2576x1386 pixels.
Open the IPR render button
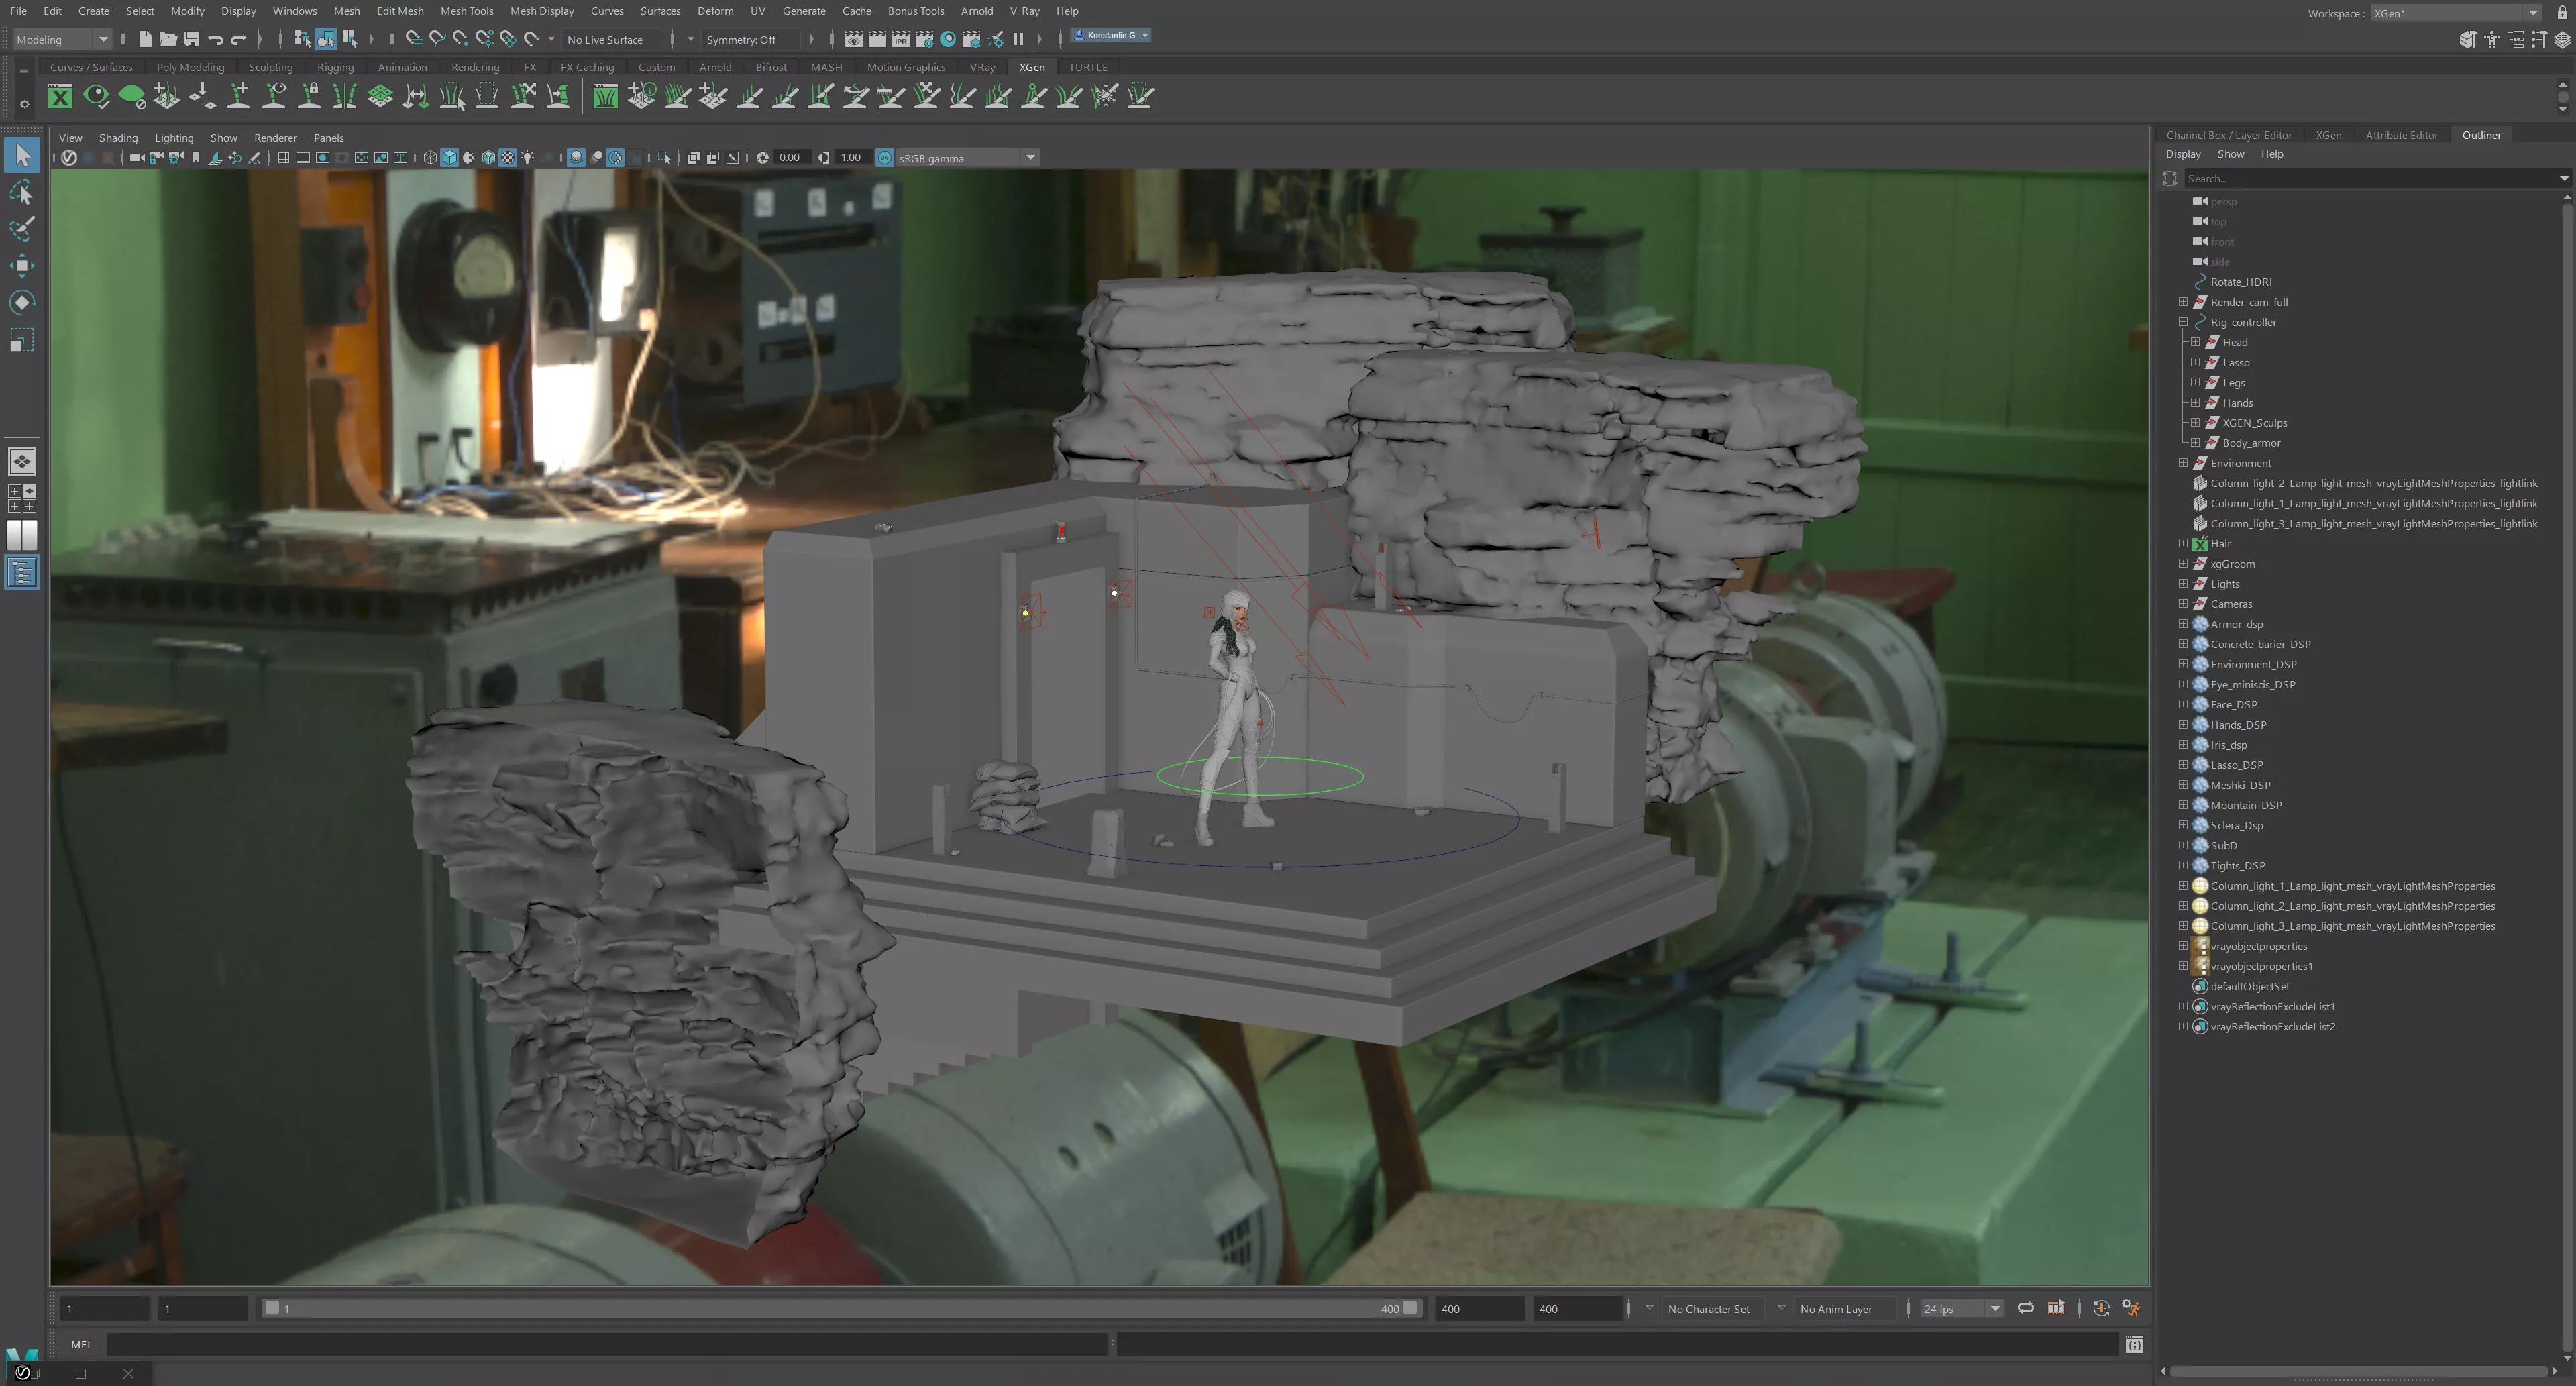click(x=900, y=39)
